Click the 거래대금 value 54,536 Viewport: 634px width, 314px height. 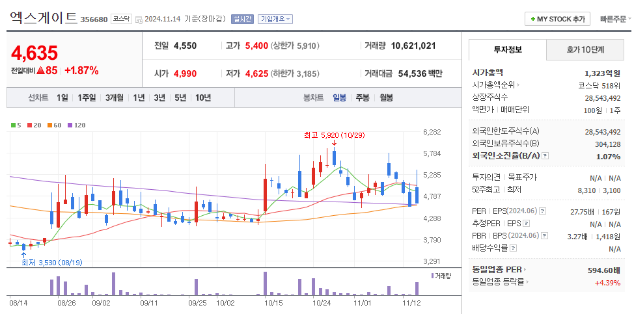413,73
